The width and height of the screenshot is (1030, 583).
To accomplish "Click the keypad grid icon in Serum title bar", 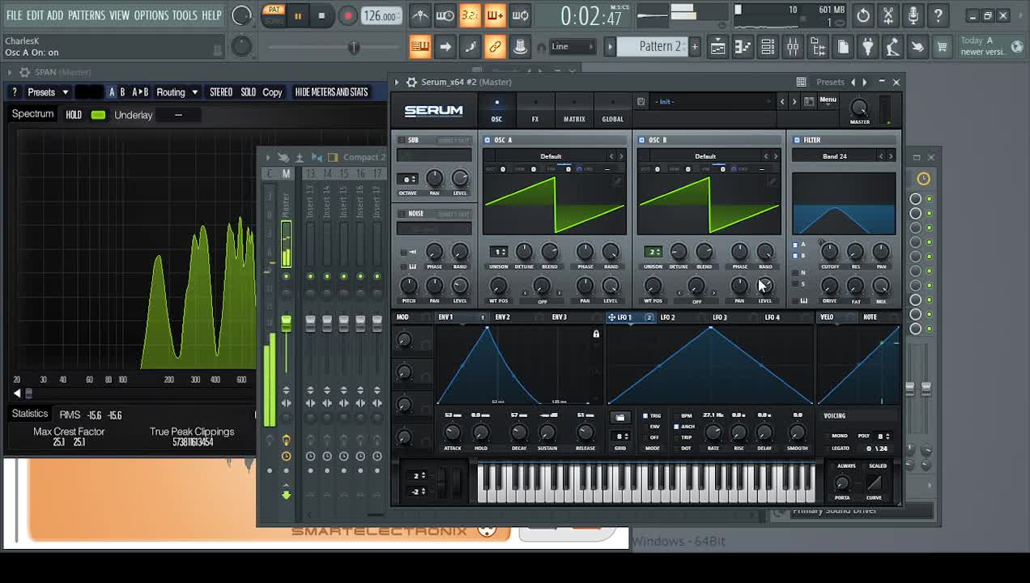I will click(801, 82).
